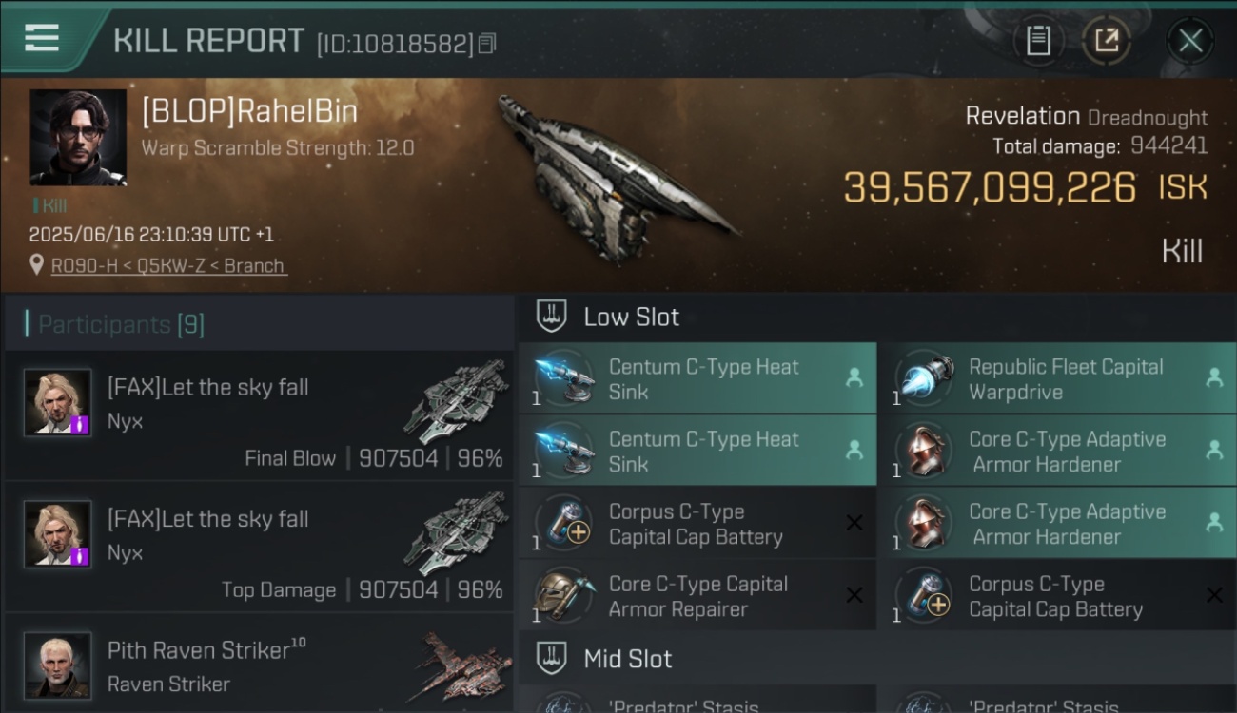Image resolution: width=1237 pixels, height=713 pixels.
Task: Select the first Core C-Type Adaptive Armor Hardener
Action: 1057,452
